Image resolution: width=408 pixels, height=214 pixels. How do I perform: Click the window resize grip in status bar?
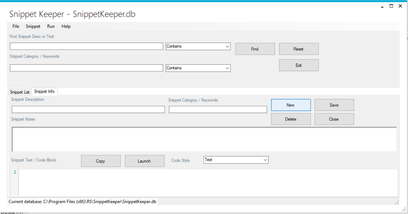397,203
